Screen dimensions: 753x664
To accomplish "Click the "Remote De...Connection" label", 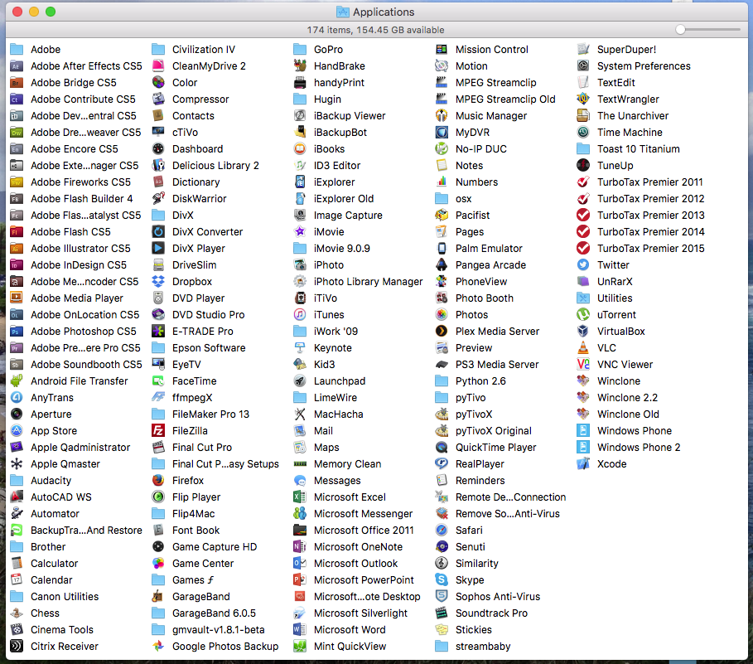I will coord(510,497).
